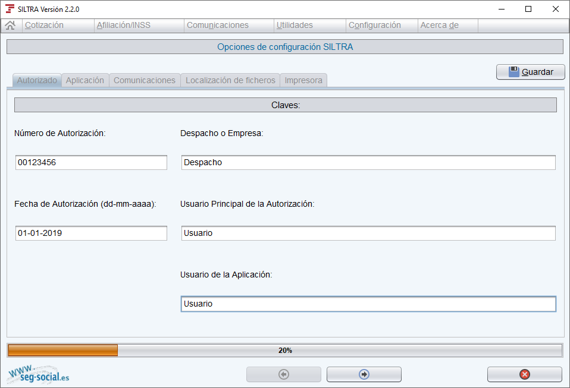Go to the home screen icon

click(11, 26)
